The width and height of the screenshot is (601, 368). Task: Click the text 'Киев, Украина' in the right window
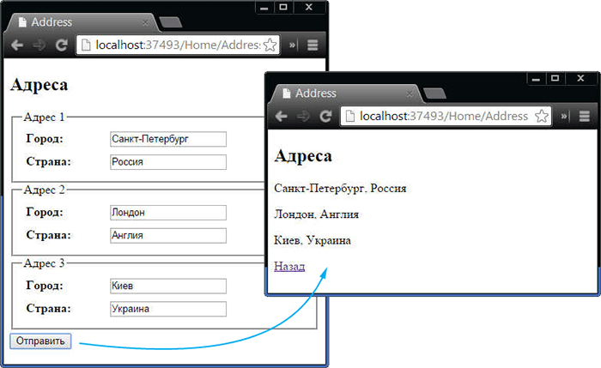tap(313, 240)
